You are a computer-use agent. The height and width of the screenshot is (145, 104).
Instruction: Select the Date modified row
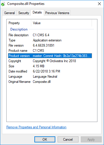pos(50,71)
